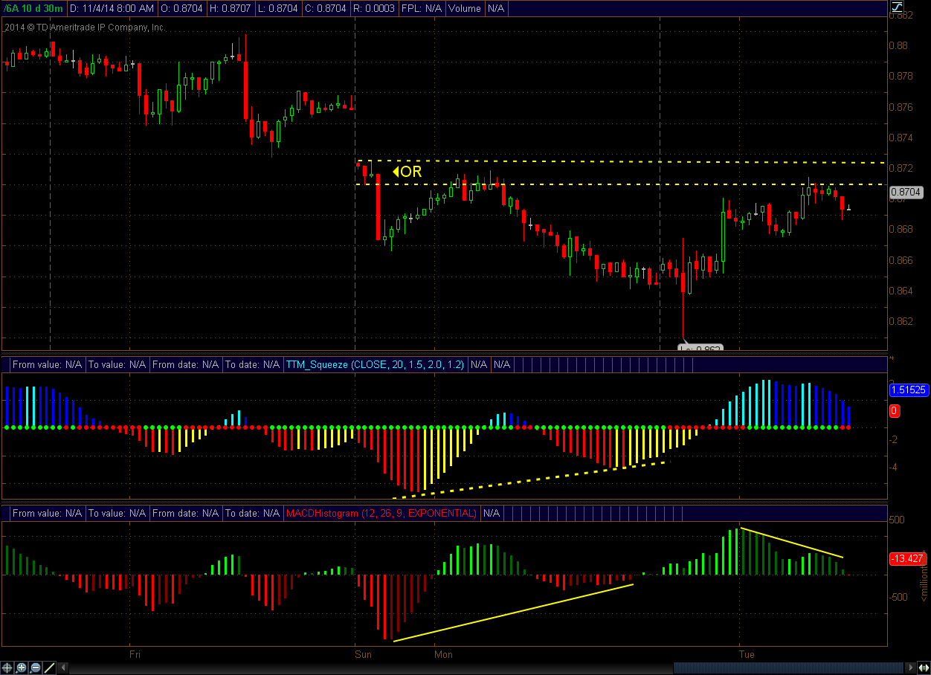Click the horizontal time scrollbar thumb
This screenshot has height=675, width=931.
click(x=788, y=668)
